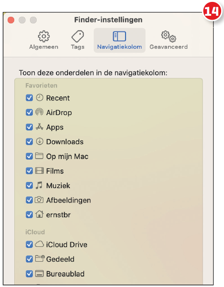Disable the Films checkbox
The width and height of the screenshot is (224, 287).
click(29, 171)
